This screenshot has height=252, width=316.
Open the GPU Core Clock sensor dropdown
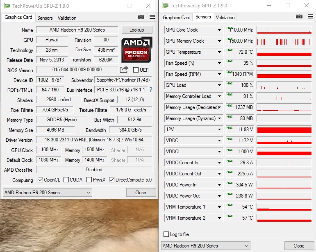tap(219, 30)
